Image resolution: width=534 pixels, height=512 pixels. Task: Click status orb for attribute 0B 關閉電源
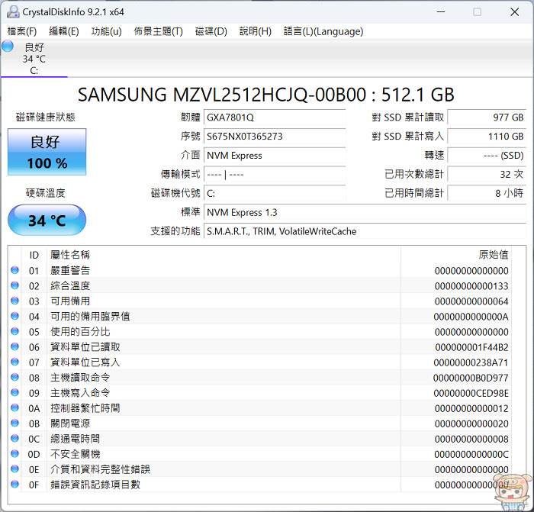coord(14,423)
